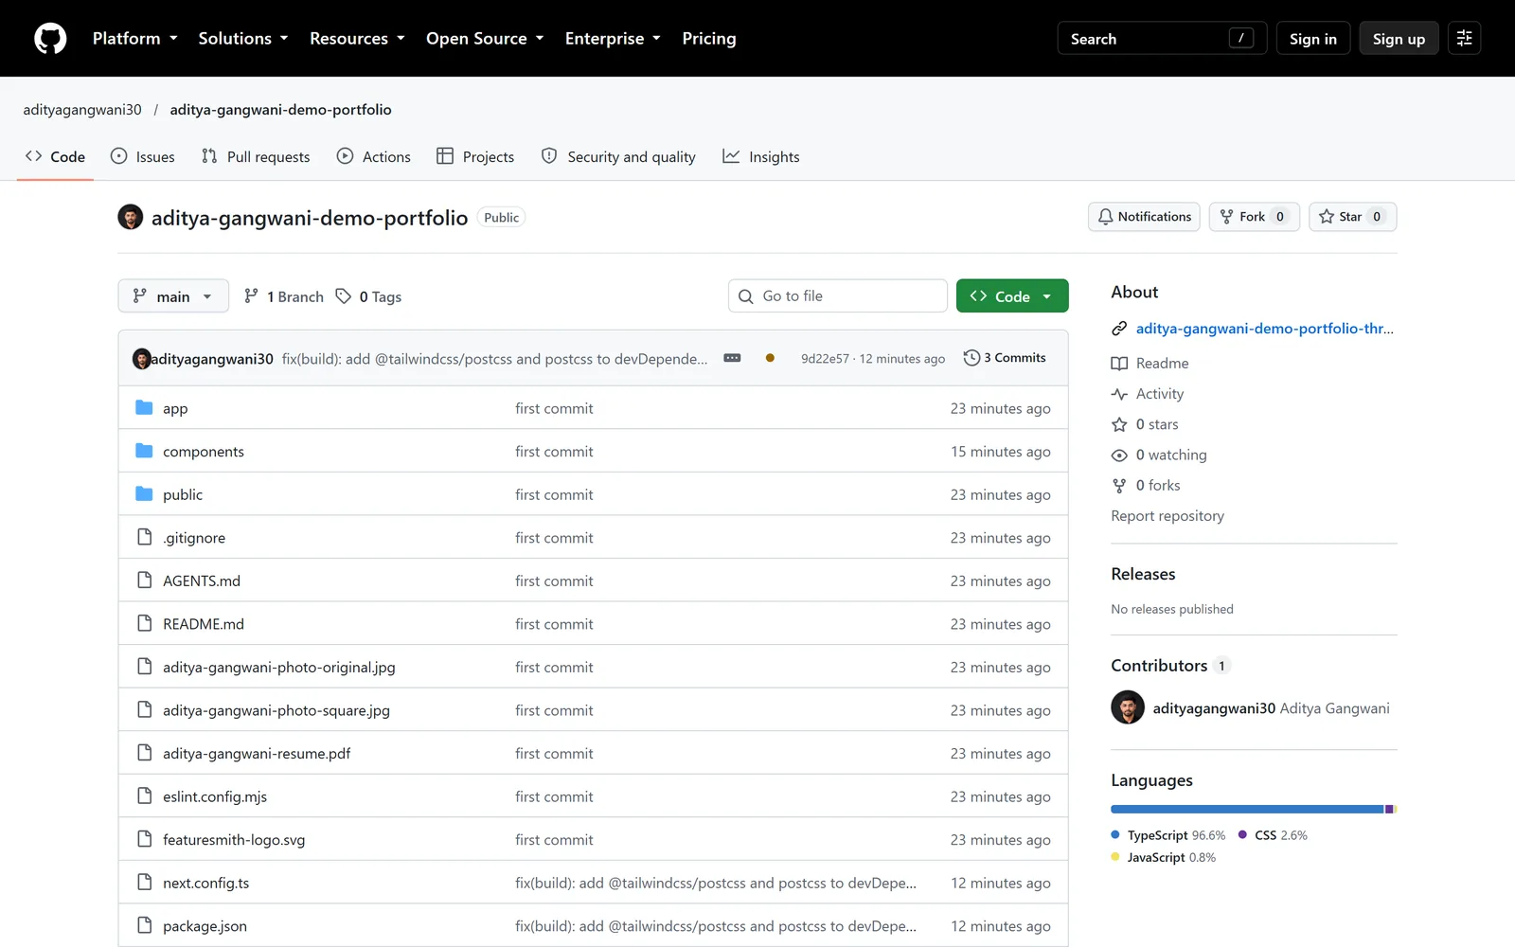Viewport: 1515px width, 947px height.
Task: Expand the Solutions menu
Action: (x=243, y=39)
